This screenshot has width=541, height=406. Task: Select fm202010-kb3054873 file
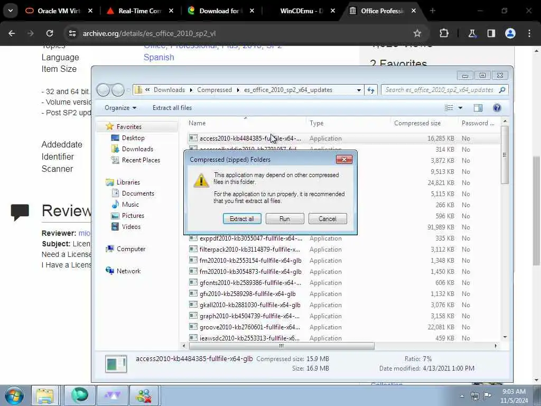250,271
